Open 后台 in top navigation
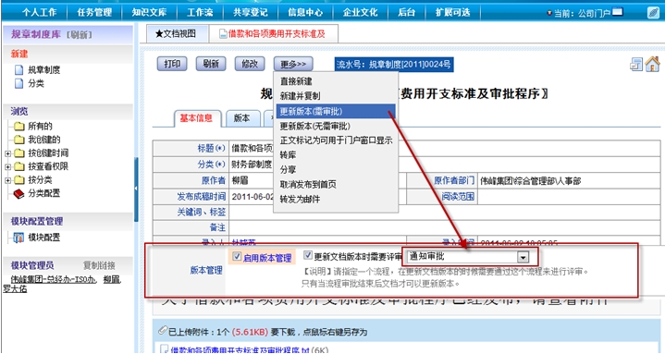The image size is (665, 354). 406,12
